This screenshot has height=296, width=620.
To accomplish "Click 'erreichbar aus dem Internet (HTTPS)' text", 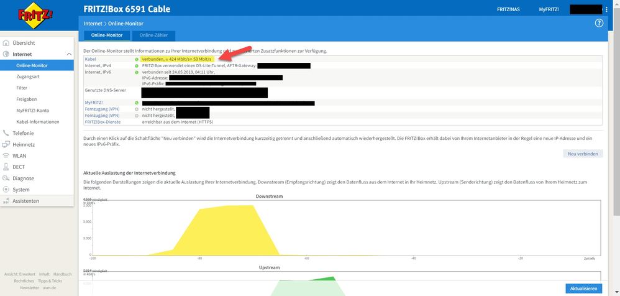I will [x=178, y=122].
